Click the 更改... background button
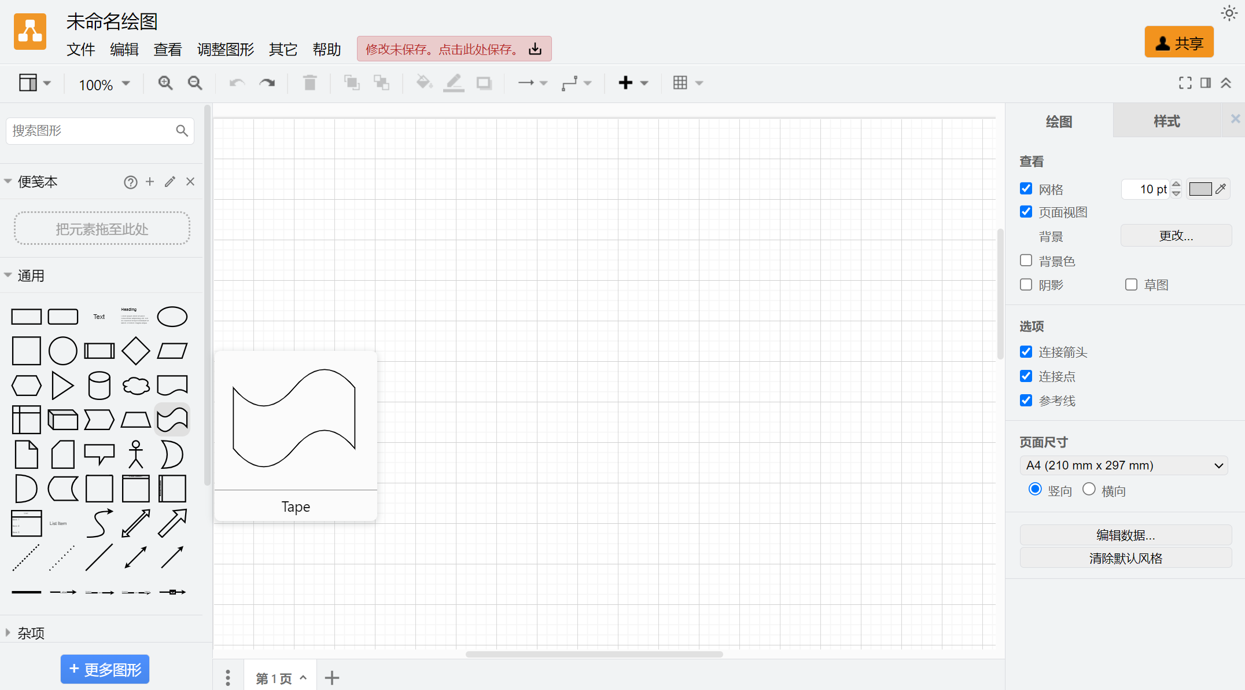The image size is (1245, 690). click(x=1176, y=236)
